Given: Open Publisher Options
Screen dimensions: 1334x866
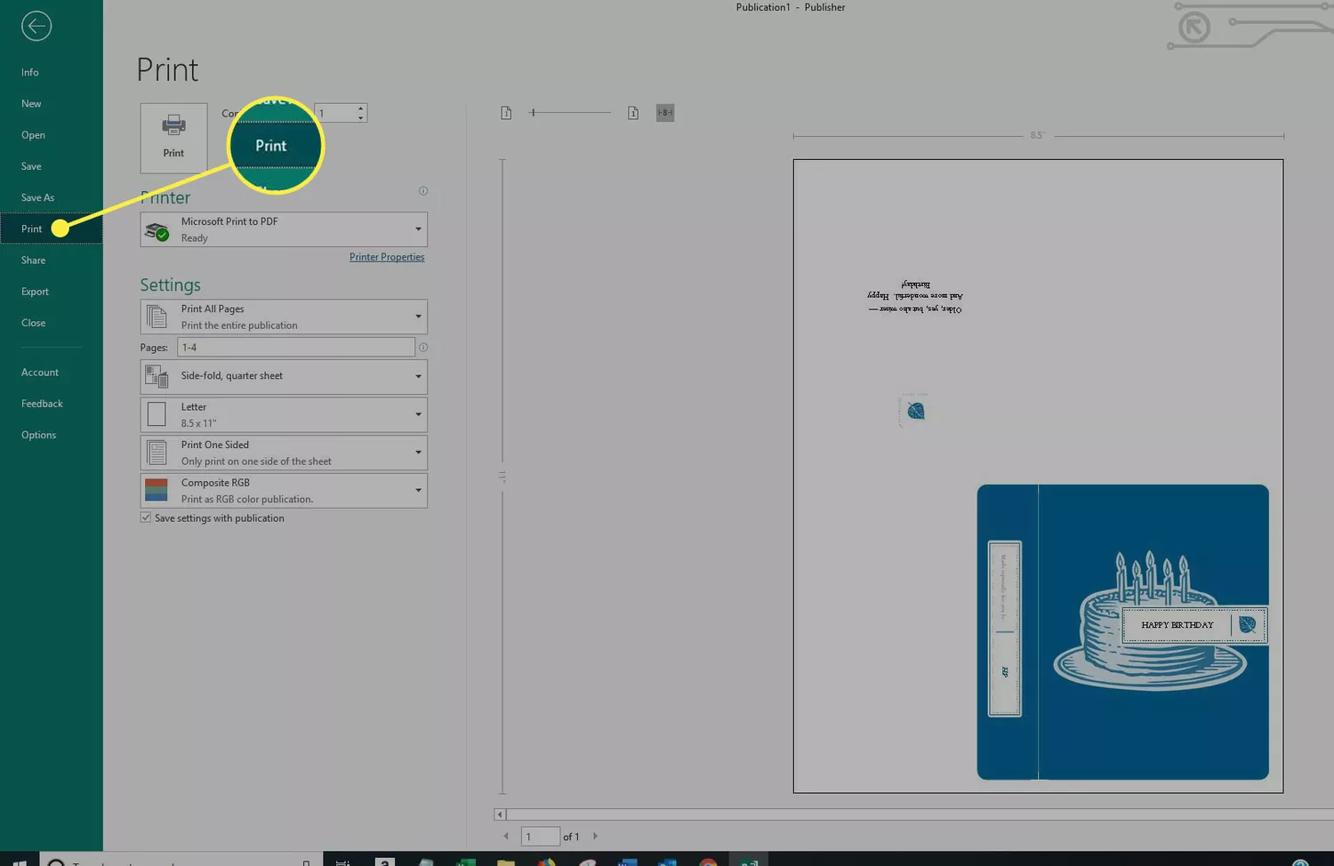Looking at the screenshot, I should click(x=38, y=435).
